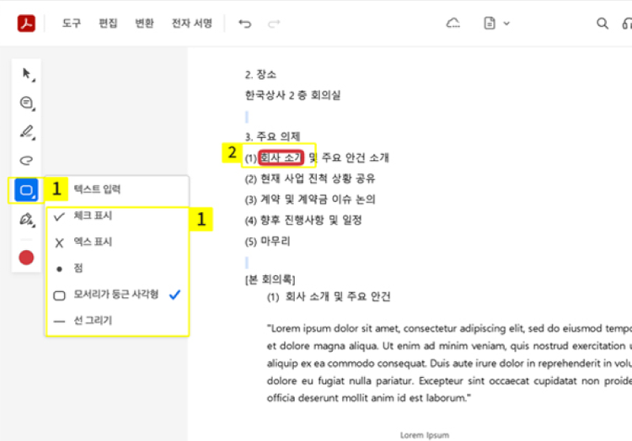The height and width of the screenshot is (441, 632).
Task: Select the arrow selection tool
Action: (27, 74)
